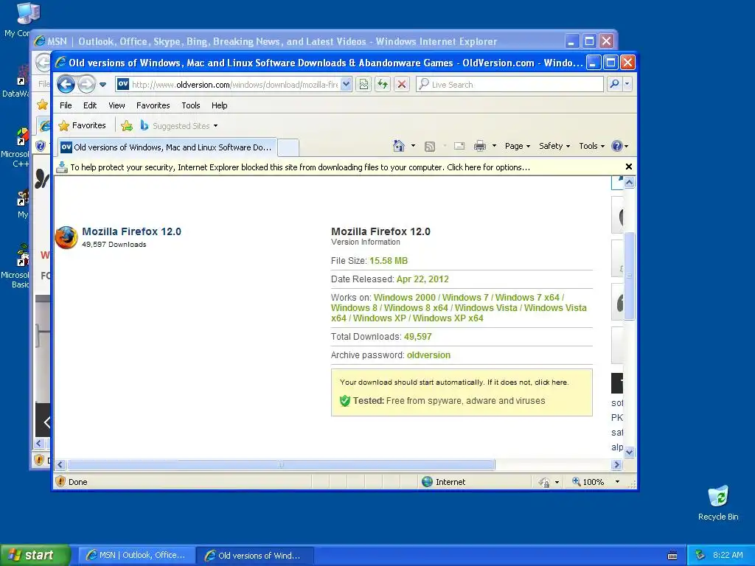Image resolution: width=755 pixels, height=566 pixels.
Task: Open the Safety dropdown menu
Action: pyautogui.click(x=554, y=146)
